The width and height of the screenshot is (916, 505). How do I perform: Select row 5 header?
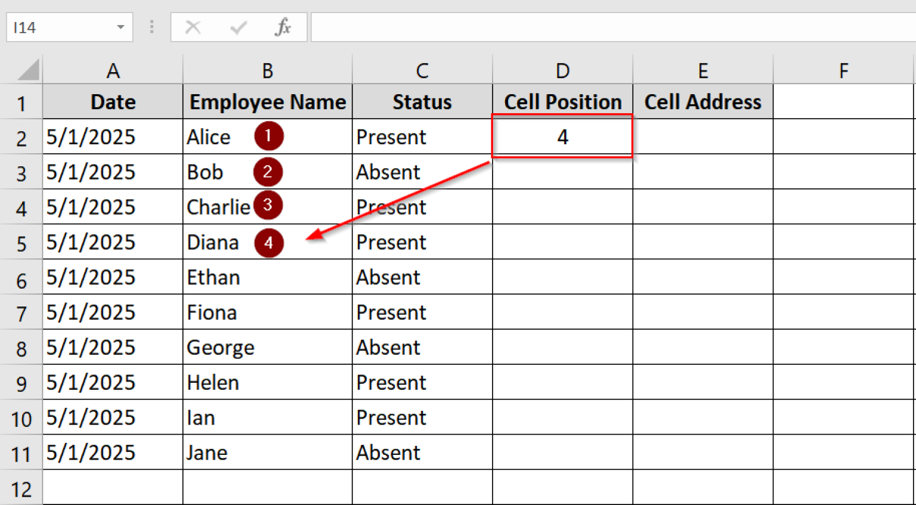(x=21, y=243)
